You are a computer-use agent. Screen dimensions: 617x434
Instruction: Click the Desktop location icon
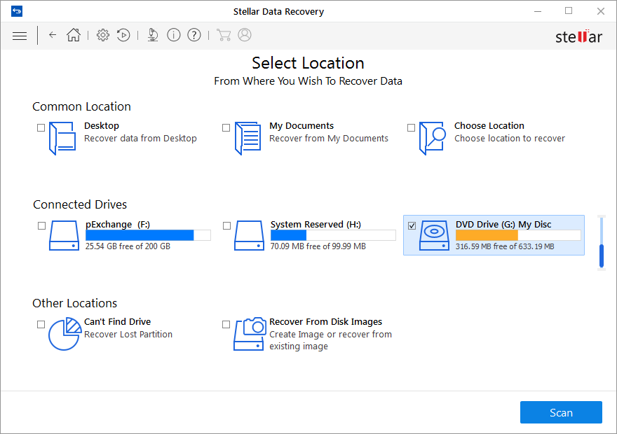(x=62, y=139)
